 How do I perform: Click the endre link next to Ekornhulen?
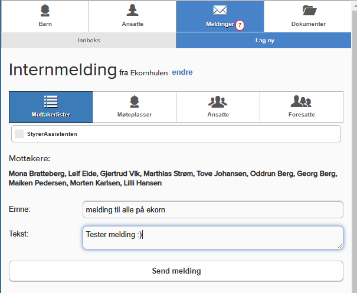pyautogui.click(x=182, y=72)
